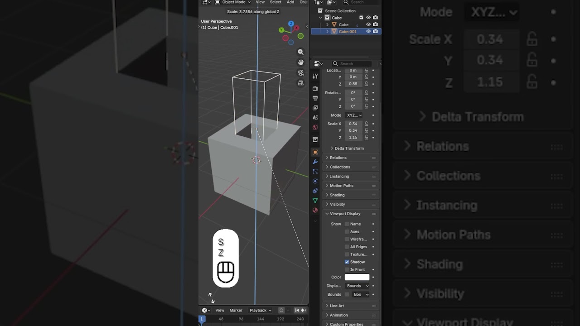This screenshot has width=580, height=326.
Task: Open Display As Bounds dropdown
Action: [357, 286]
